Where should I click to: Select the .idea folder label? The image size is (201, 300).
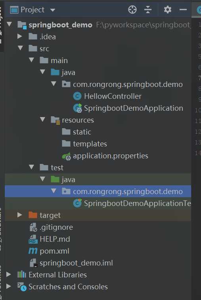(x=48, y=37)
